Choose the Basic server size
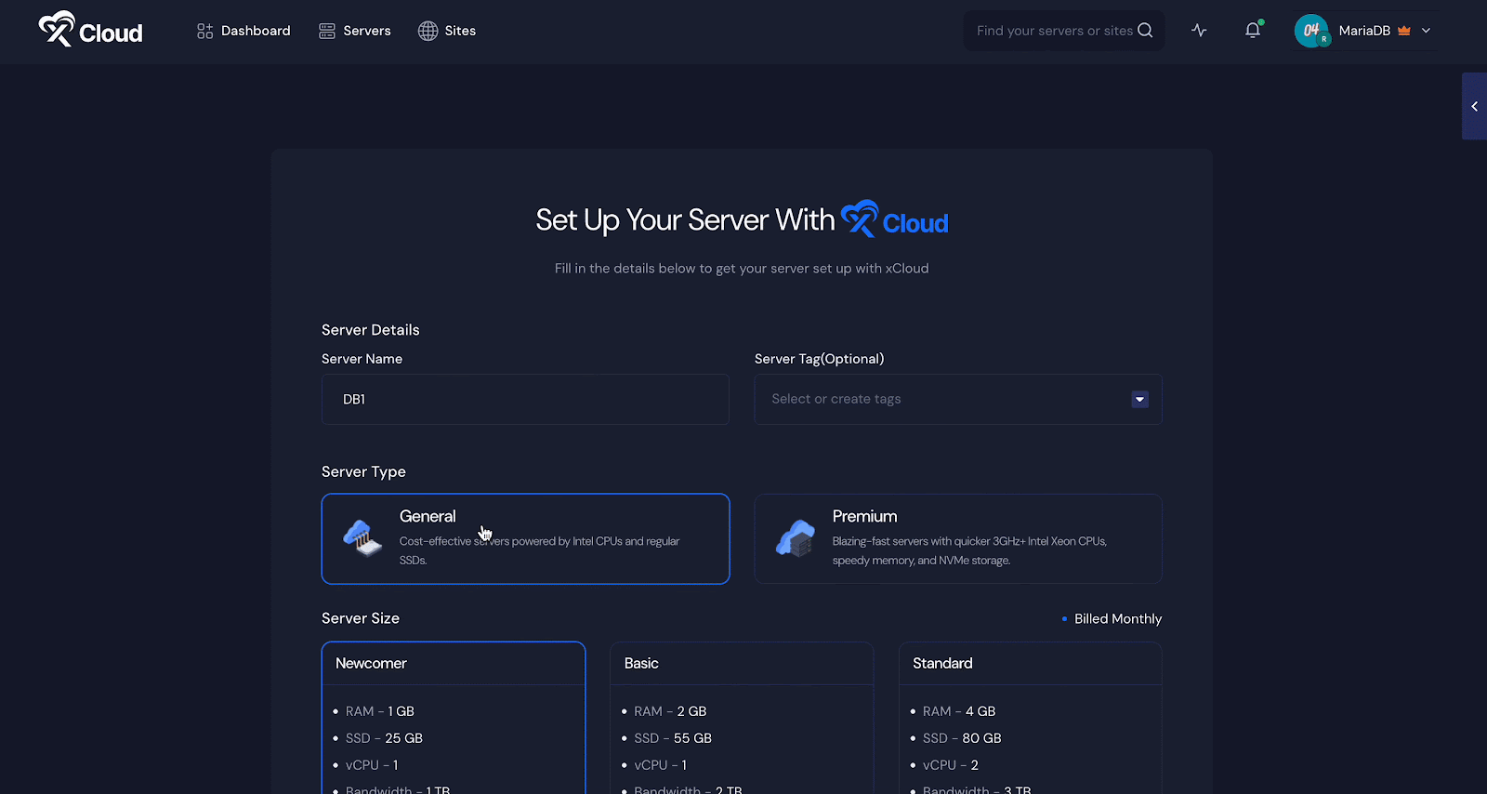This screenshot has height=794, width=1487. pyautogui.click(x=742, y=663)
